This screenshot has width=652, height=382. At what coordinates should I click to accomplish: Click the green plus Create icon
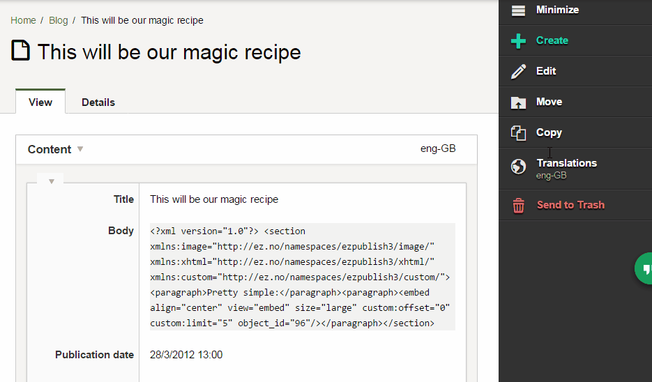pyautogui.click(x=518, y=41)
